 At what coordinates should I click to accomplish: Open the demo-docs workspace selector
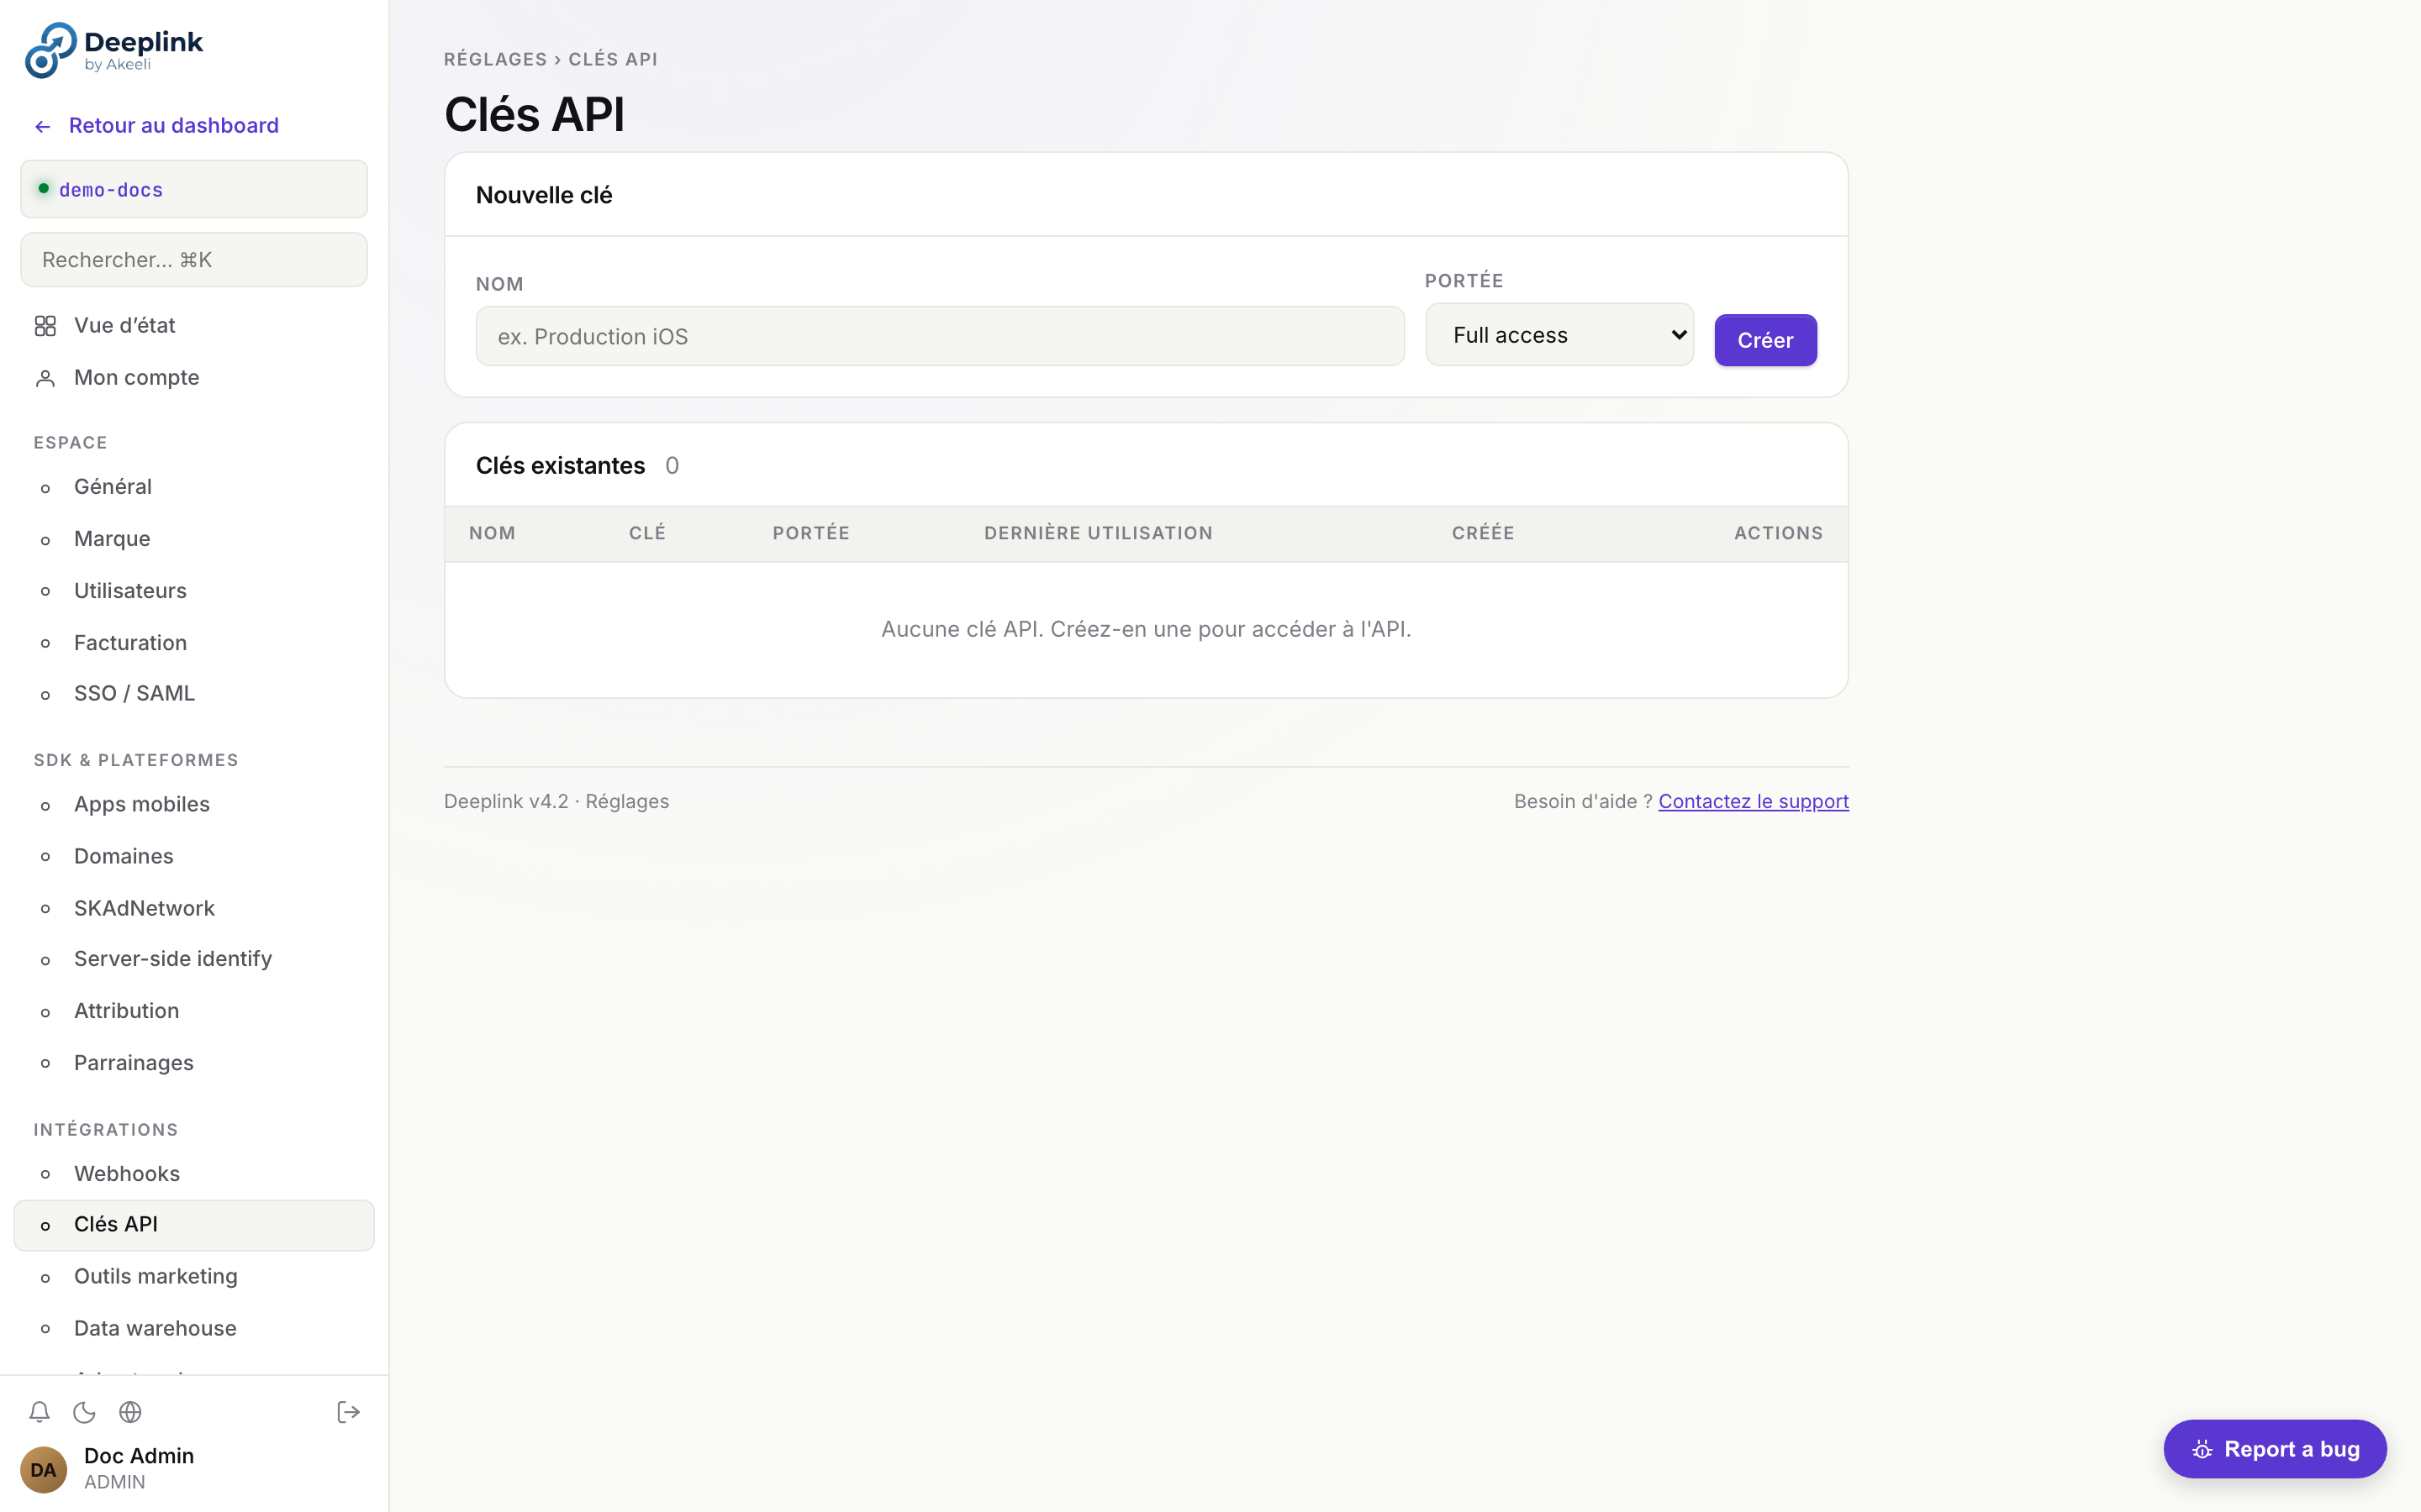194,189
